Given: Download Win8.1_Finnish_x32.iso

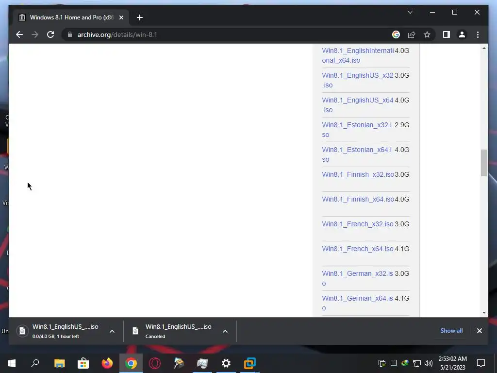Looking at the screenshot, I should pos(358,174).
